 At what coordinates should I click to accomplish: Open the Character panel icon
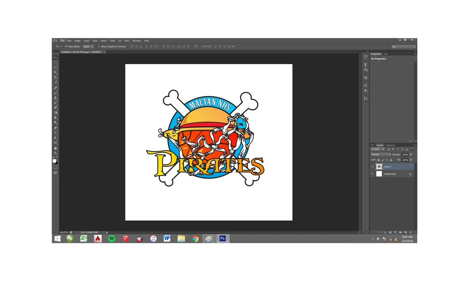[x=366, y=85]
